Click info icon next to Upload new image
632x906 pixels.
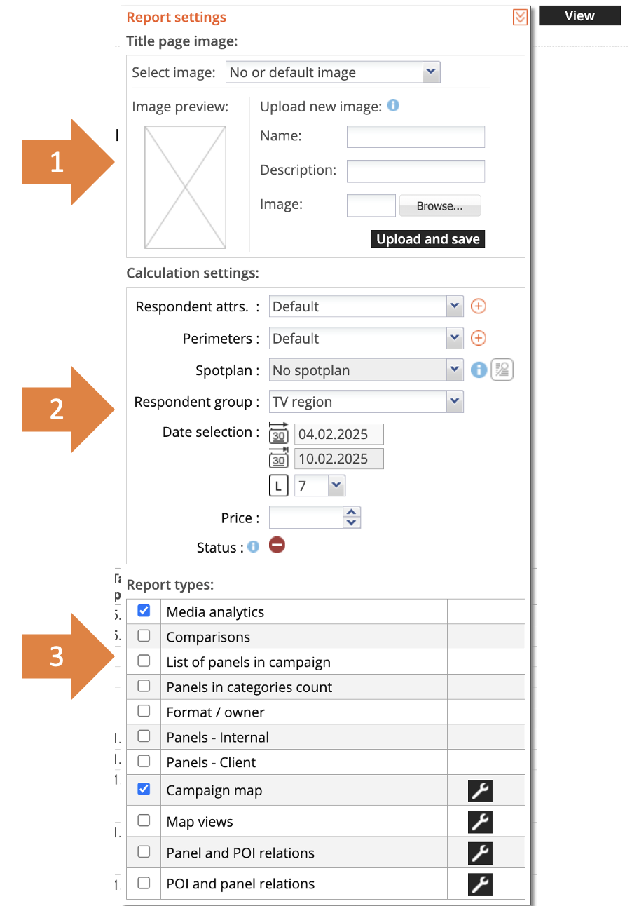(x=393, y=106)
